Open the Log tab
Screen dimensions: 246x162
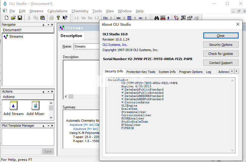(208, 72)
